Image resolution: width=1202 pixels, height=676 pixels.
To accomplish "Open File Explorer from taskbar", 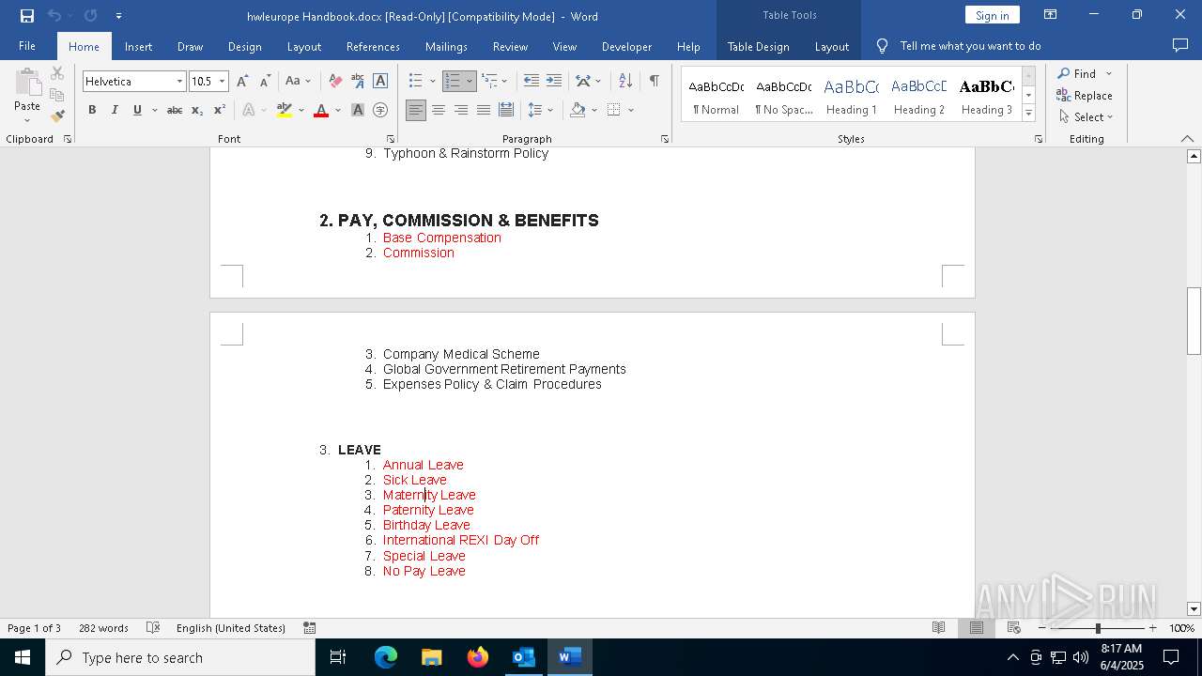I will click(431, 657).
